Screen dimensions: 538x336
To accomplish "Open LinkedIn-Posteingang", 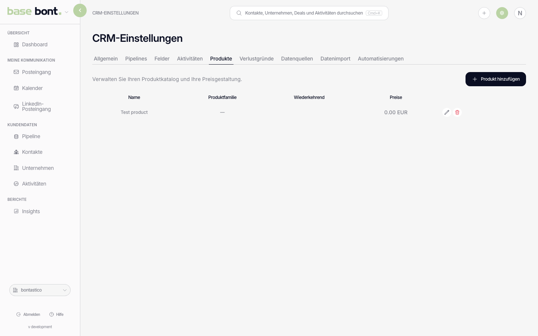I will [x=36, y=106].
